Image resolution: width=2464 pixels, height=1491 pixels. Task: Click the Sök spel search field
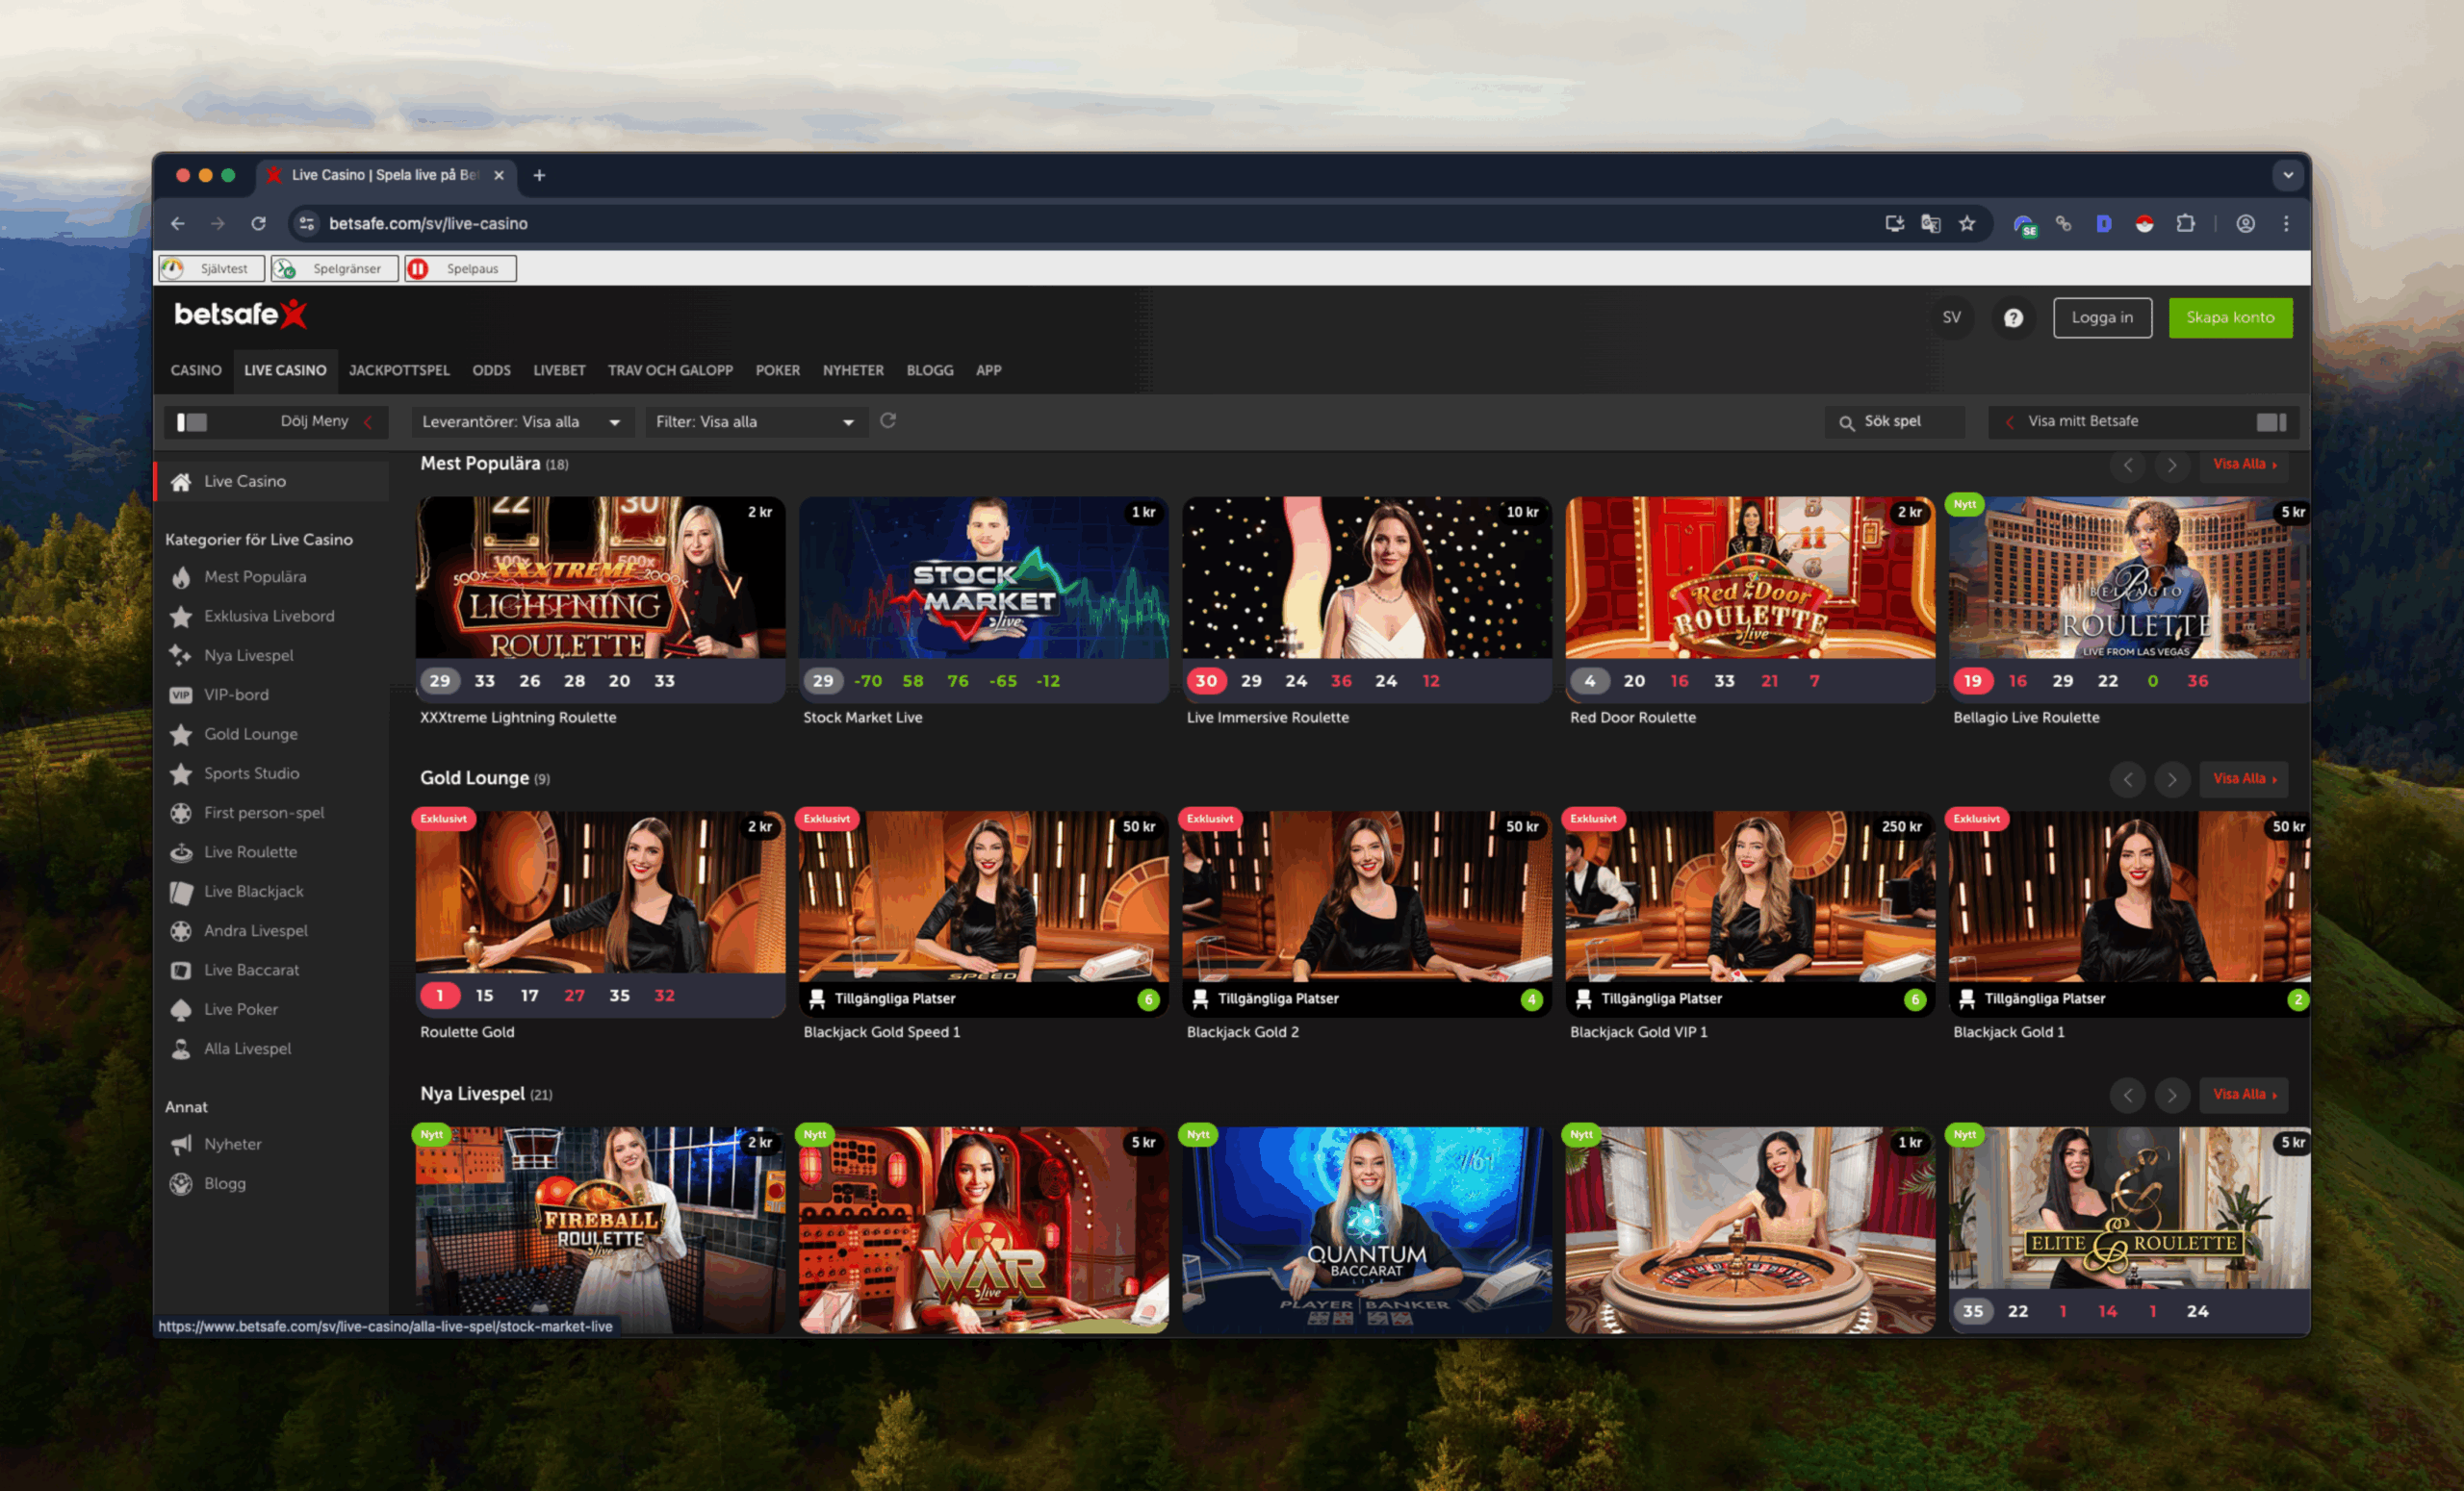point(1894,421)
